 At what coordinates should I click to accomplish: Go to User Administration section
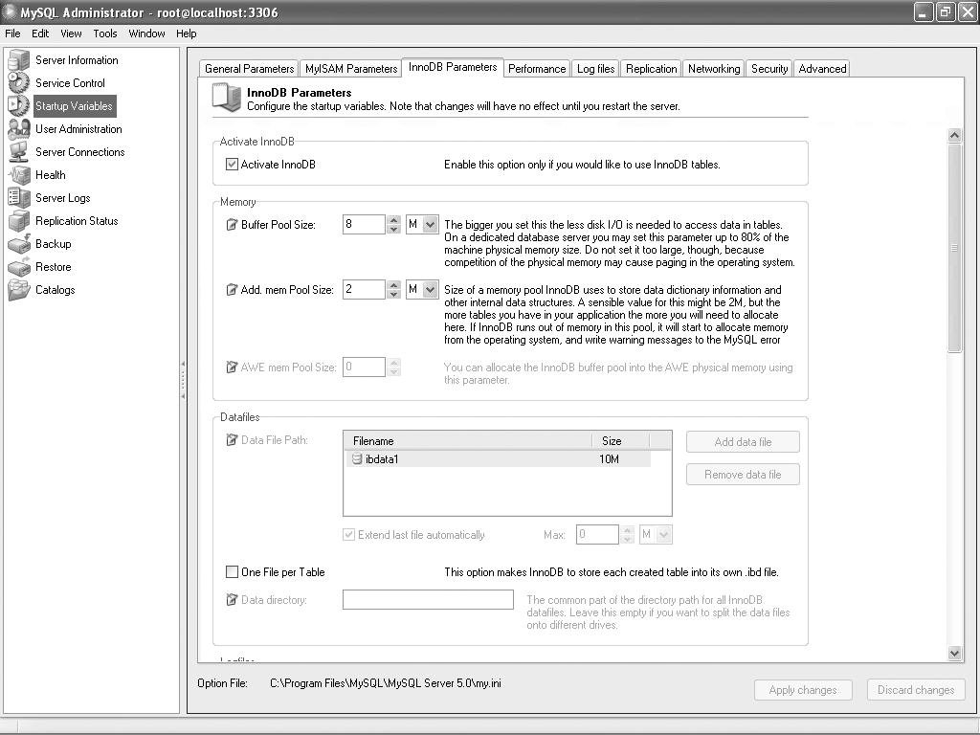point(78,129)
